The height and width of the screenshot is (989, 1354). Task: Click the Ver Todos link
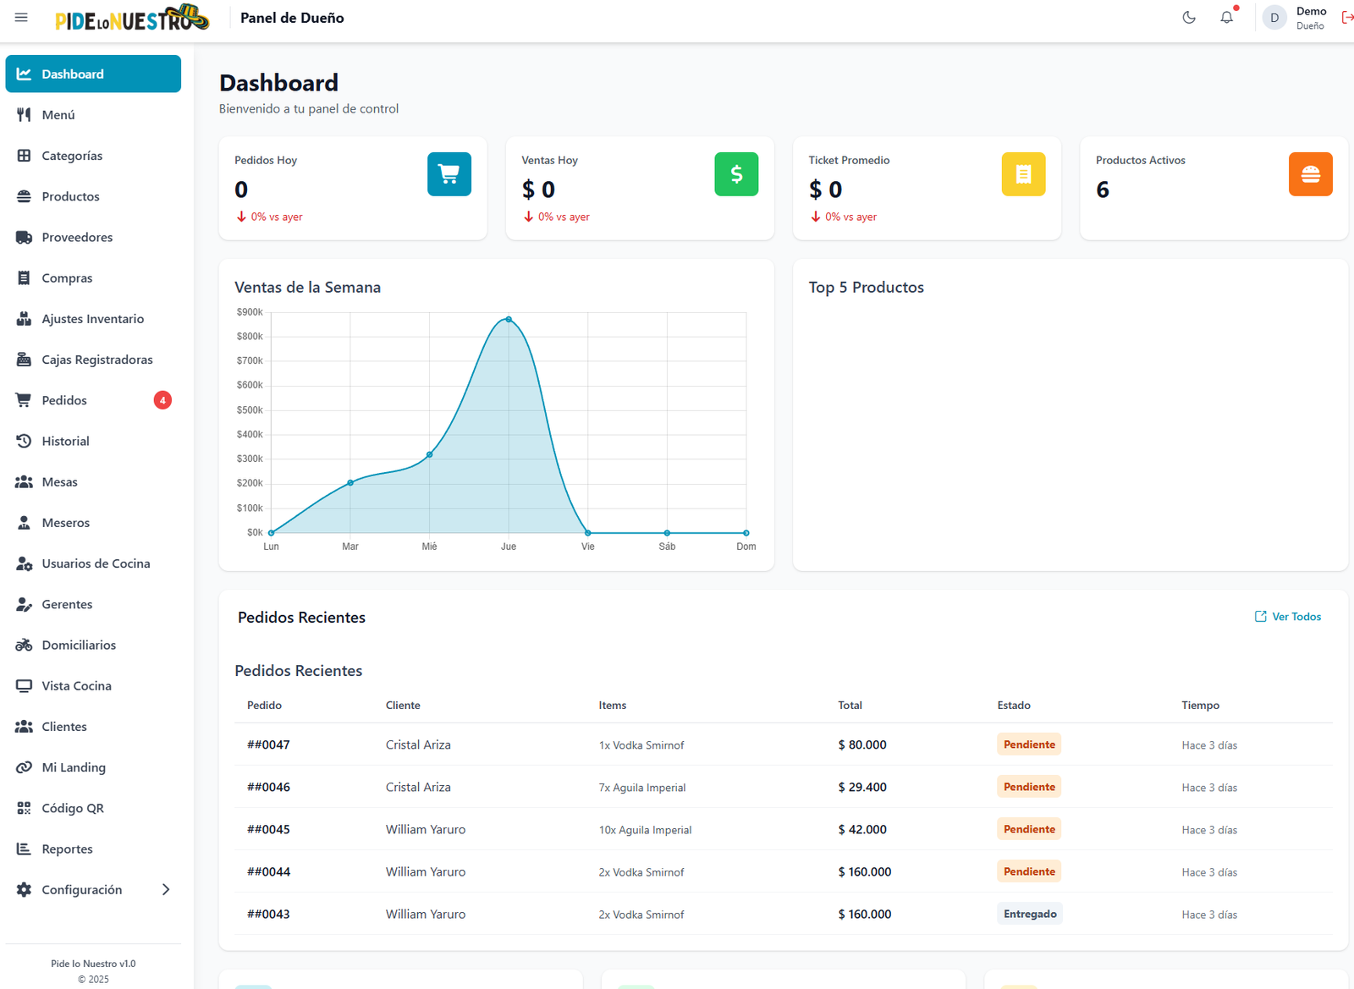tap(1288, 616)
